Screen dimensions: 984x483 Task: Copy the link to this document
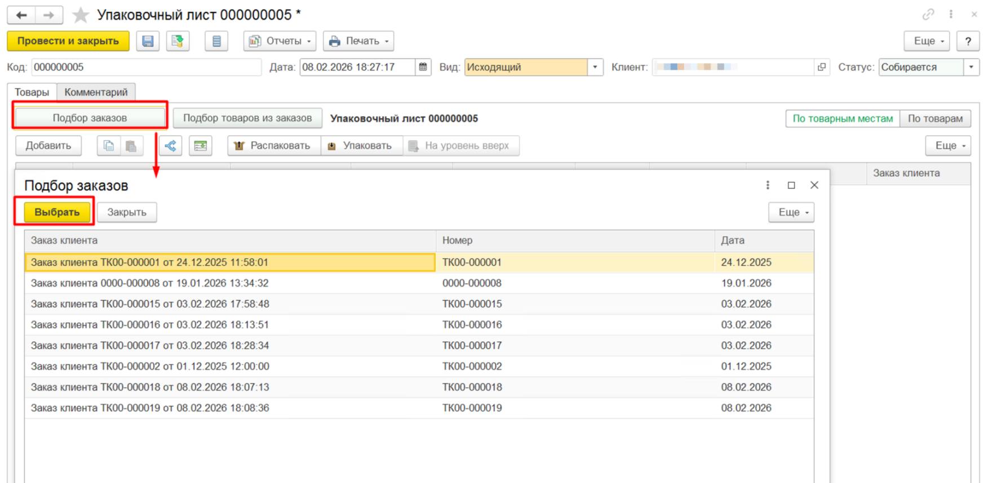[928, 15]
